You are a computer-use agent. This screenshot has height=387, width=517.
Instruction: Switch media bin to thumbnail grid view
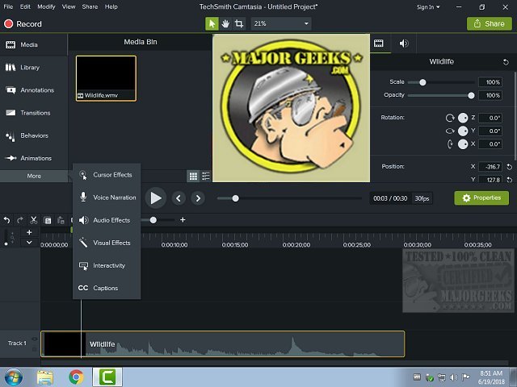pos(193,176)
